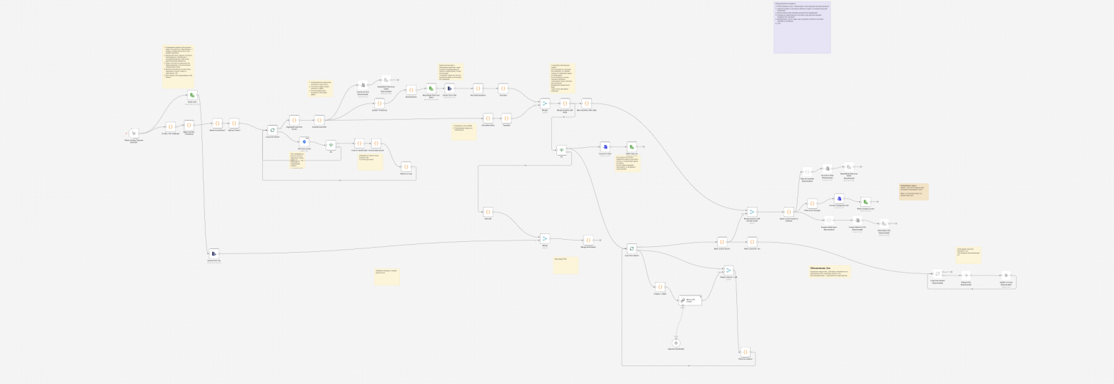The height and width of the screenshot is (384, 1114).
Task: Select the Normalize baseline node
Action: pos(478,88)
